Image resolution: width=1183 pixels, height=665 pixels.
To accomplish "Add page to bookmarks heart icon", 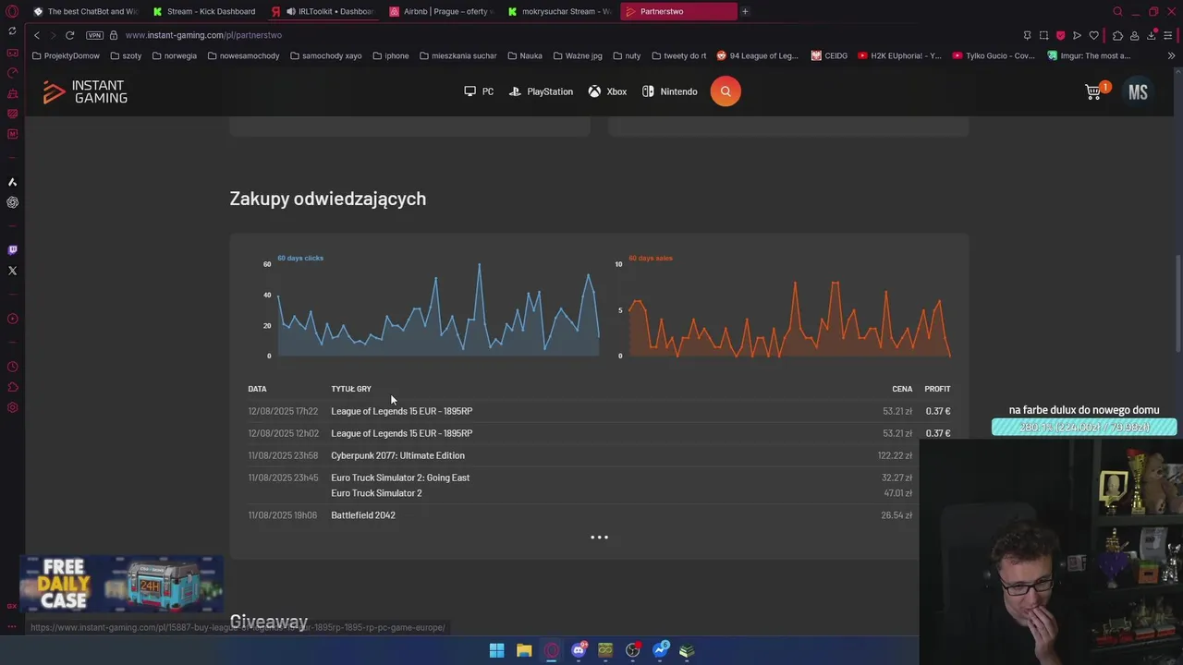I will [x=1093, y=35].
